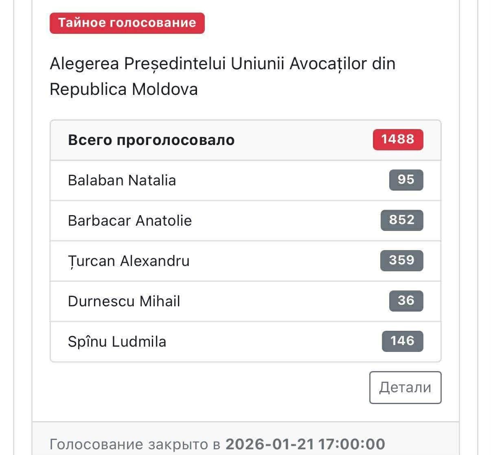Select candidate Spînu Ludmila
Viewport: 491px width, 455px height.
[117, 341]
